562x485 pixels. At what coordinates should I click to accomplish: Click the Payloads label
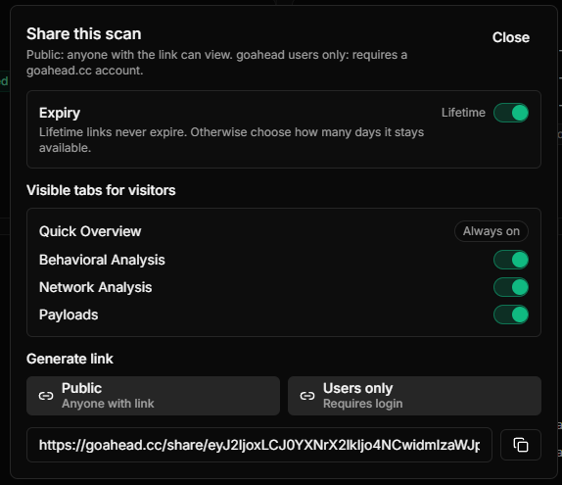(x=69, y=315)
